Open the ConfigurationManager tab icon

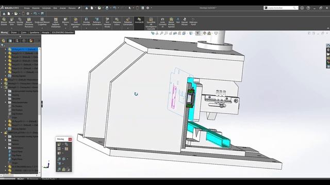(x=17, y=41)
